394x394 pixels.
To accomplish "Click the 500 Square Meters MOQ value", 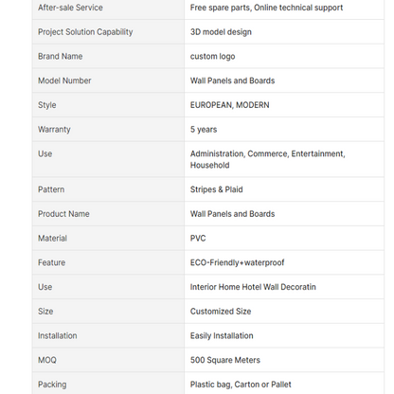I will coord(225,360).
